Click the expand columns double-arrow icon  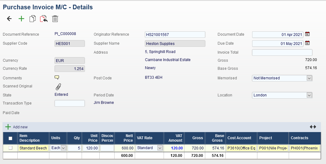point(313,127)
